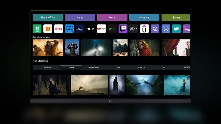The width and height of the screenshot is (221, 124).
Task: Launch the Disney+ app
Action: point(80,29)
